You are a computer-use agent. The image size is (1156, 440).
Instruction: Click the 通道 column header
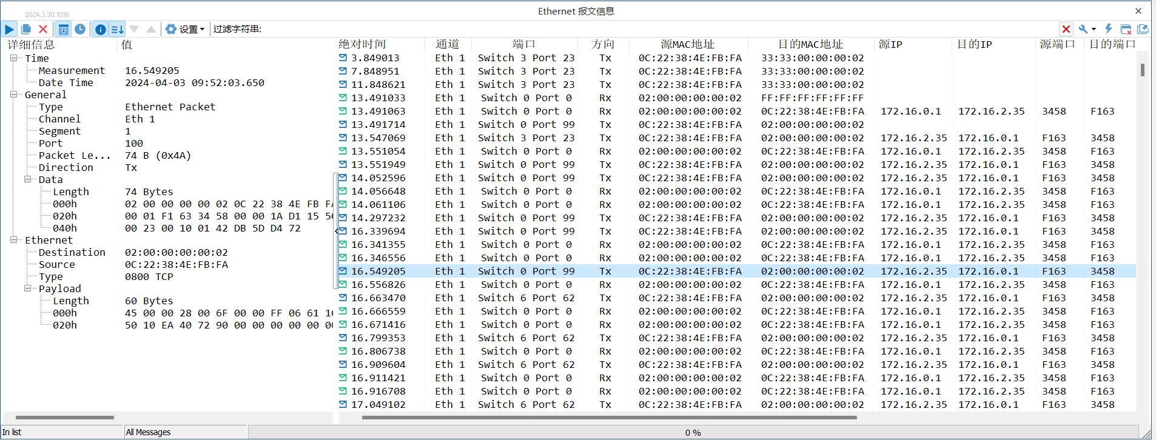click(x=448, y=44)
